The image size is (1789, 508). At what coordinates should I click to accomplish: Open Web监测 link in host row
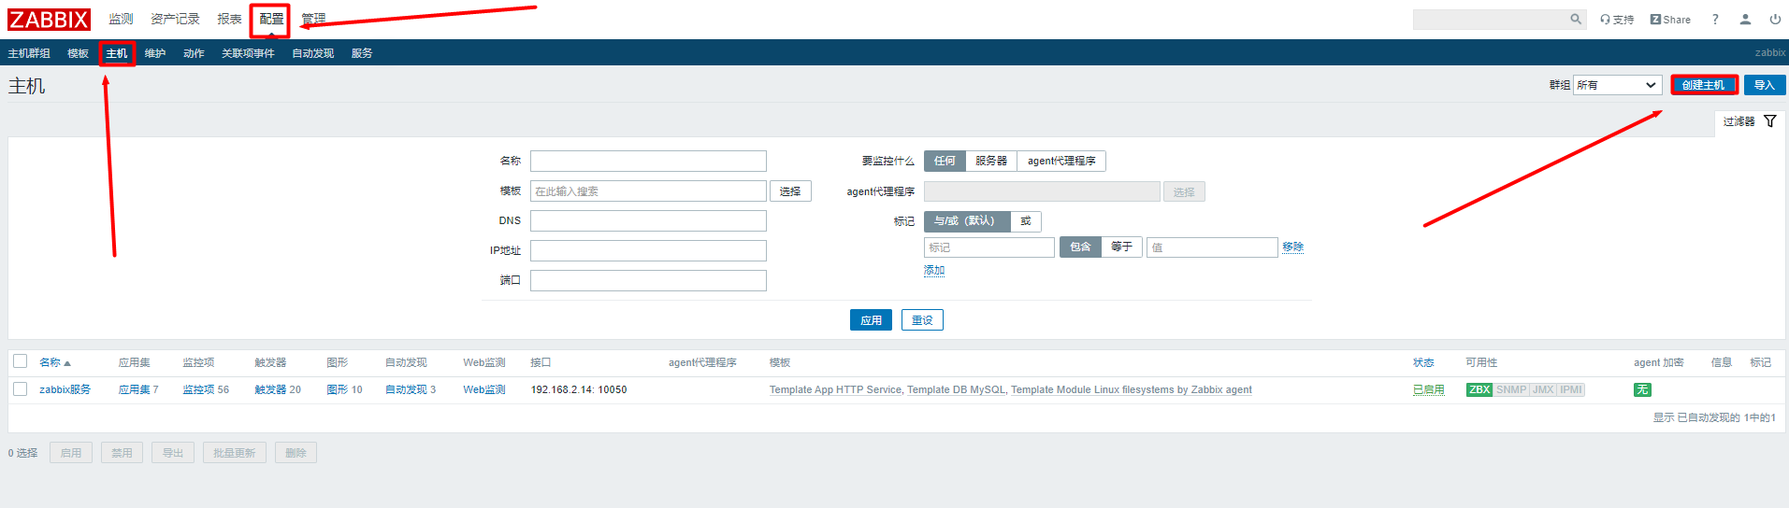(484, 389)
